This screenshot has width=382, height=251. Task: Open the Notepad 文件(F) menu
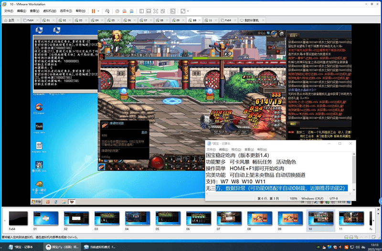(211, 149)
